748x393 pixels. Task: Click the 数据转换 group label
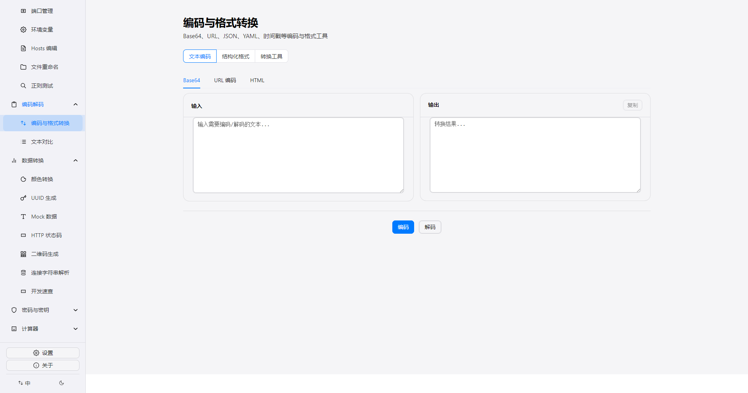point(33,160)
